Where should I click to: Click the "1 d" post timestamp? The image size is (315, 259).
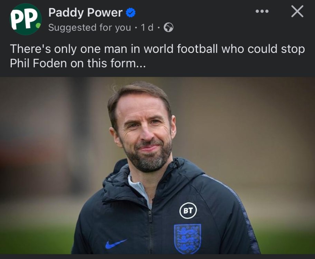point(147,28)
